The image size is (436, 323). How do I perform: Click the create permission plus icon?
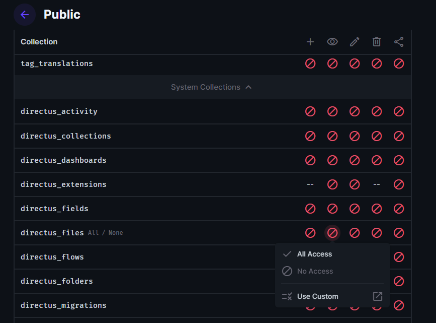click(x=310, y=42)
